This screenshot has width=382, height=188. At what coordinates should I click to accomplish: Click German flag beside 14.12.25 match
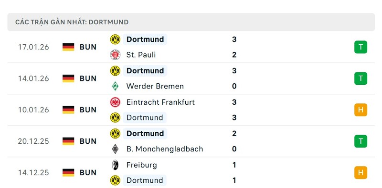(x=68, y=172)
